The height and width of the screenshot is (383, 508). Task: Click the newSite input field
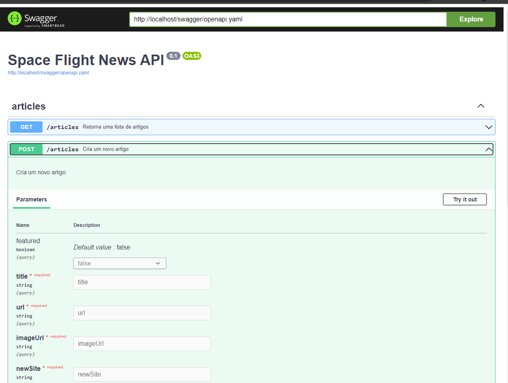(x=142, y=375)
